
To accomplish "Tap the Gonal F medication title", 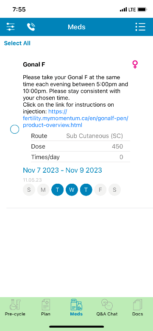I will (x=34, y=64).
